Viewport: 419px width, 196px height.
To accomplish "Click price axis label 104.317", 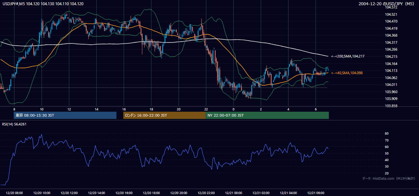I will pos(391,42).
